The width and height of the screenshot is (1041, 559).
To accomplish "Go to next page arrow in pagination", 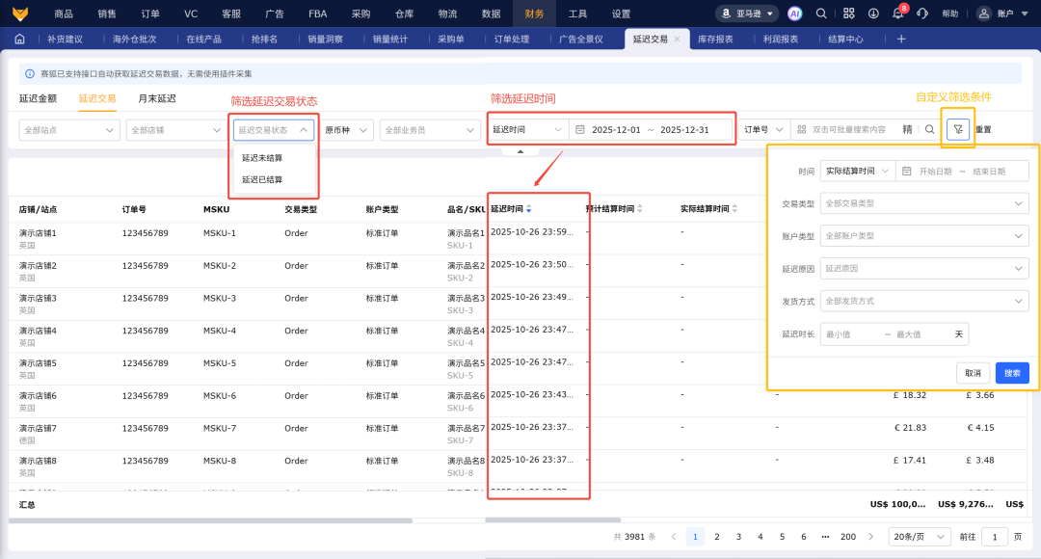I will point(871,537).
